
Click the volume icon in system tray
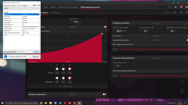(x=169, y=103)
